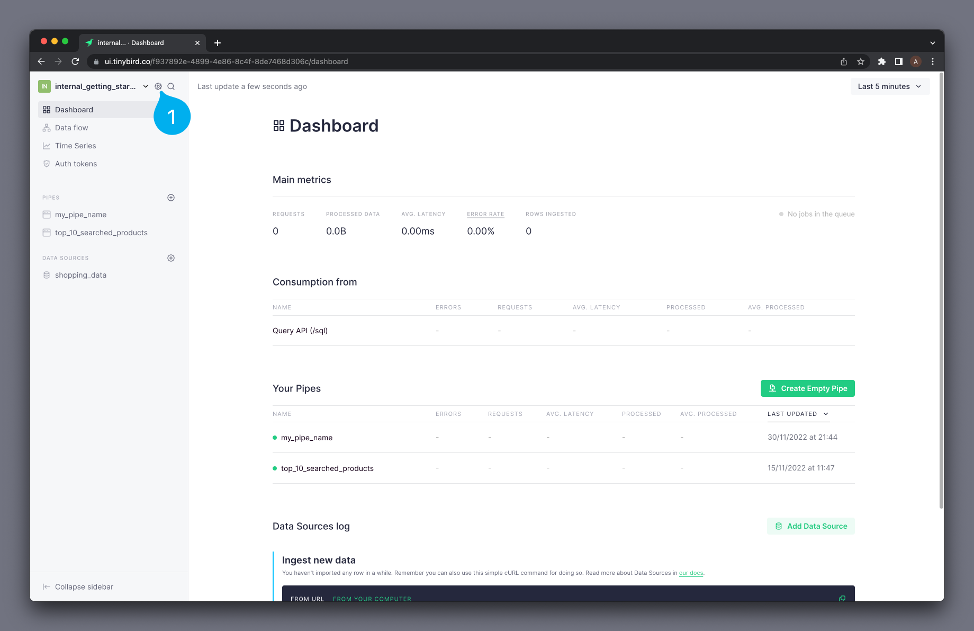
Task: Open top_10_searched_products in sidebar
Action: pos(101,233)
